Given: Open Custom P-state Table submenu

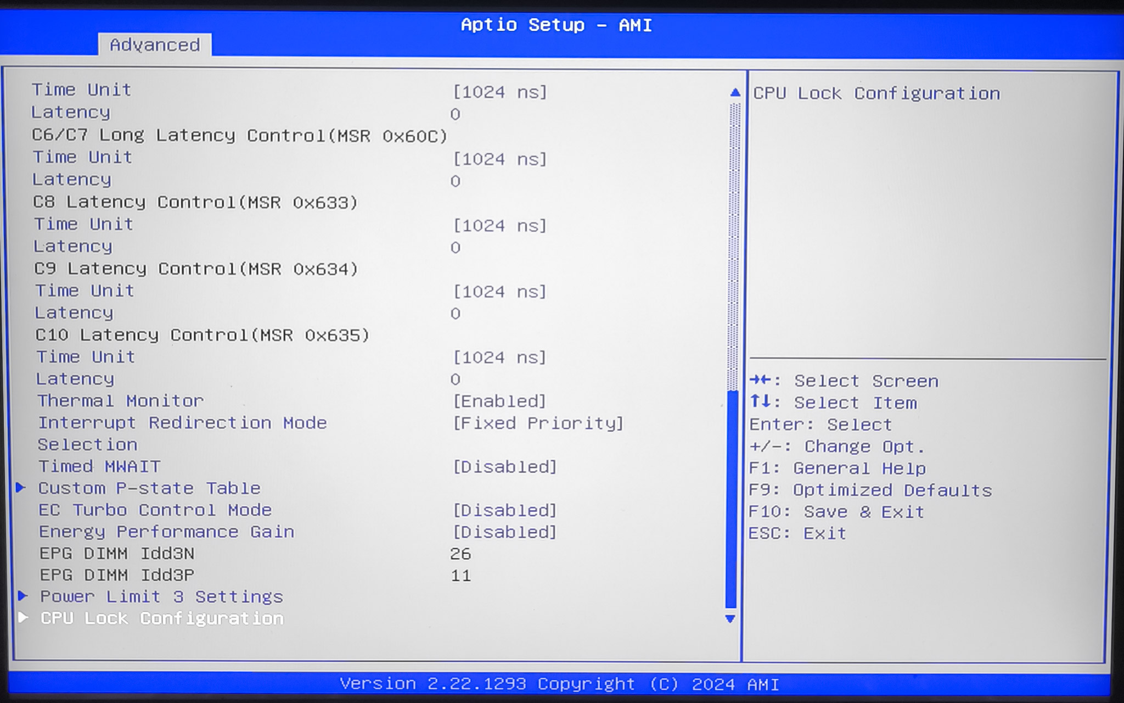Looking at the screenshot, I should tap(149, 488).
